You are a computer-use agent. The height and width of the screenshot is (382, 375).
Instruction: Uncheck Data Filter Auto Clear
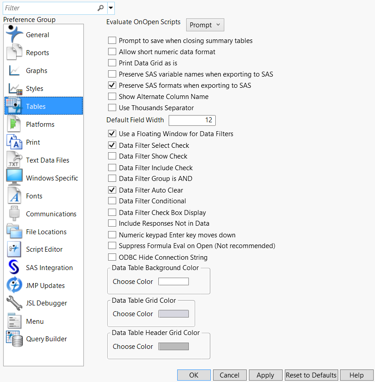(112, 190)
